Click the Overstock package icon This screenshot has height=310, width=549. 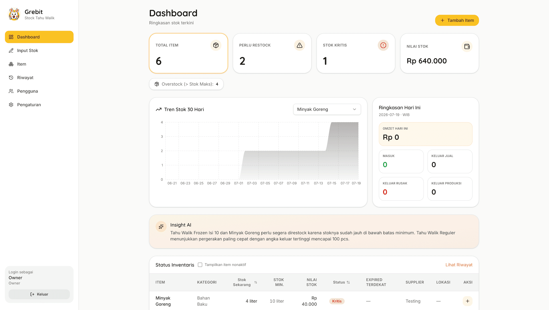tap(157, 84)
